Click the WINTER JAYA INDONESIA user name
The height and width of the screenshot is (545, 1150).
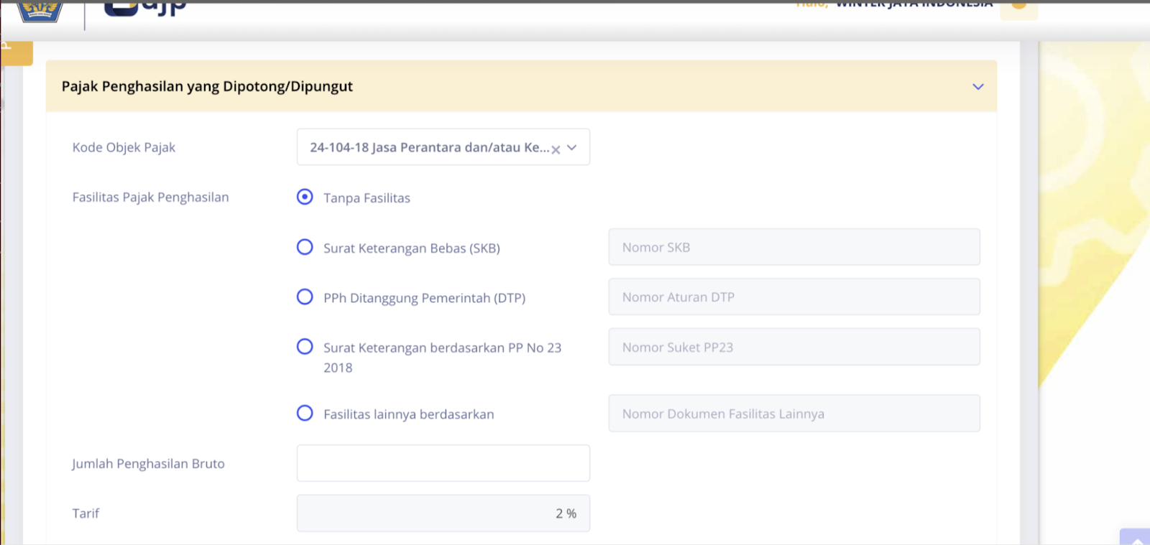point(914,4)
